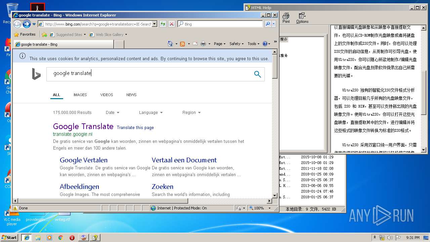Open Internet Explorer taskbar icon
The image size is (430, 242).
pos(27,237)
